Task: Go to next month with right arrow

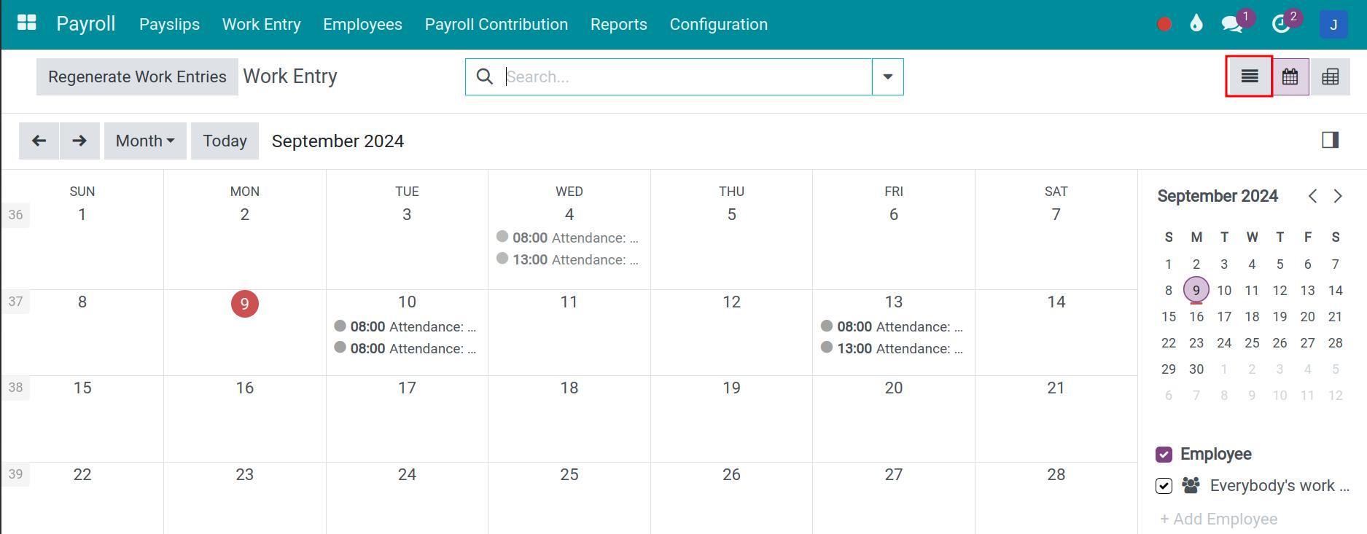Action: coord(79,141)
